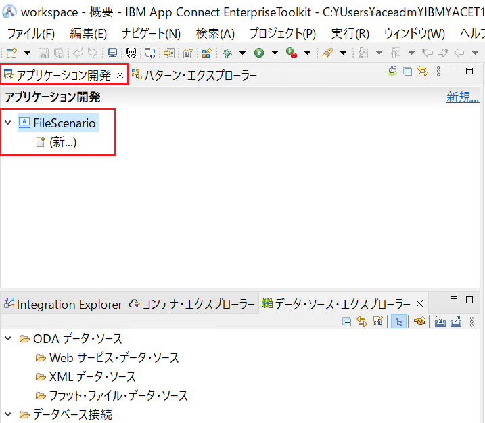Toggle Link with Editor in Data Source Explorer
The image size is (485, 423).
(x=362, y=321)
